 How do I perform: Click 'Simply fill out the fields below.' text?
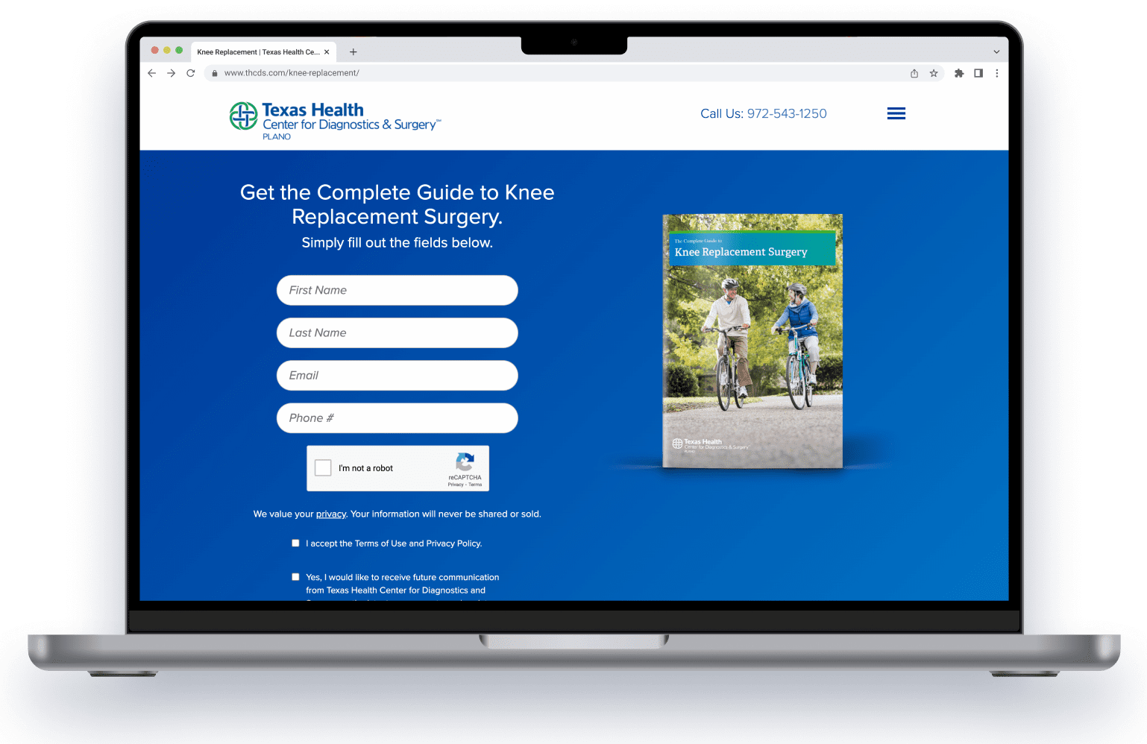[397, 243]
